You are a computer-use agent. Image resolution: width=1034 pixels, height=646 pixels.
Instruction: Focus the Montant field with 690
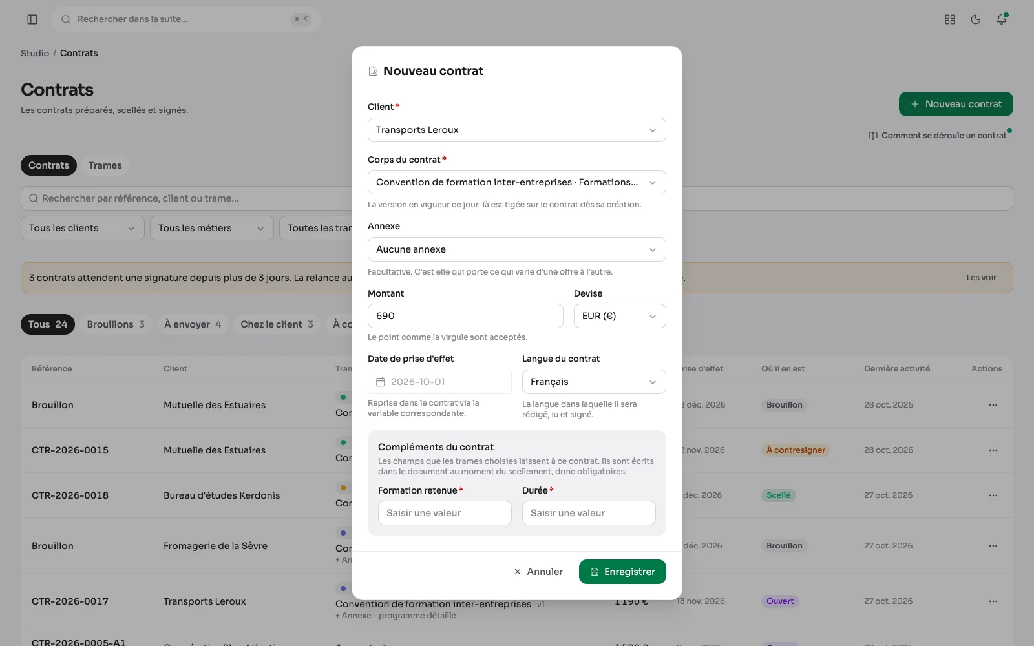[465, 316]
